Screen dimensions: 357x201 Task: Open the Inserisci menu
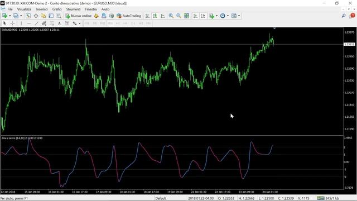[x=42, y=9]
